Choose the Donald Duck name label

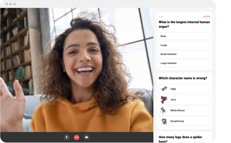[x=177, y=121]
